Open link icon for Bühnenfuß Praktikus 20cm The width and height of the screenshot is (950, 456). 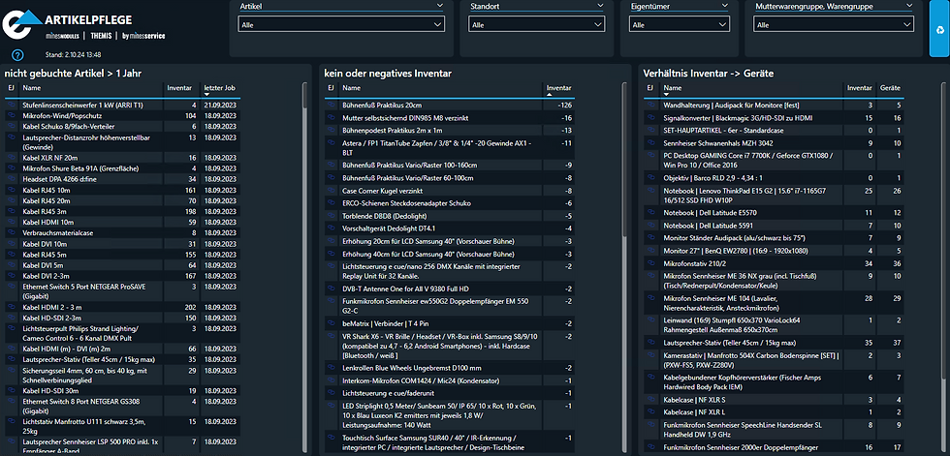pos(331,106)
